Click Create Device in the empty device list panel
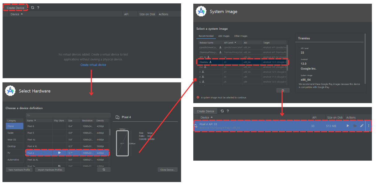Screen dimensions: 377x187 click(x=15, y=8)
